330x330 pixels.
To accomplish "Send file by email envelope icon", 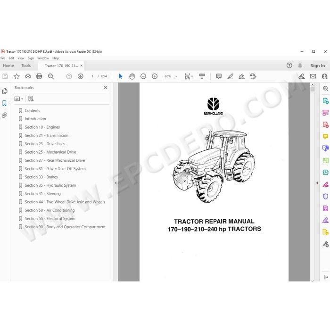I will pyautogui.click(x=313, y=76).
